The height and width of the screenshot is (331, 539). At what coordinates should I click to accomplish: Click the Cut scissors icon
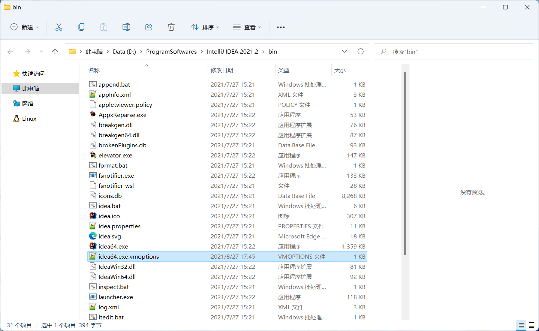59,27
